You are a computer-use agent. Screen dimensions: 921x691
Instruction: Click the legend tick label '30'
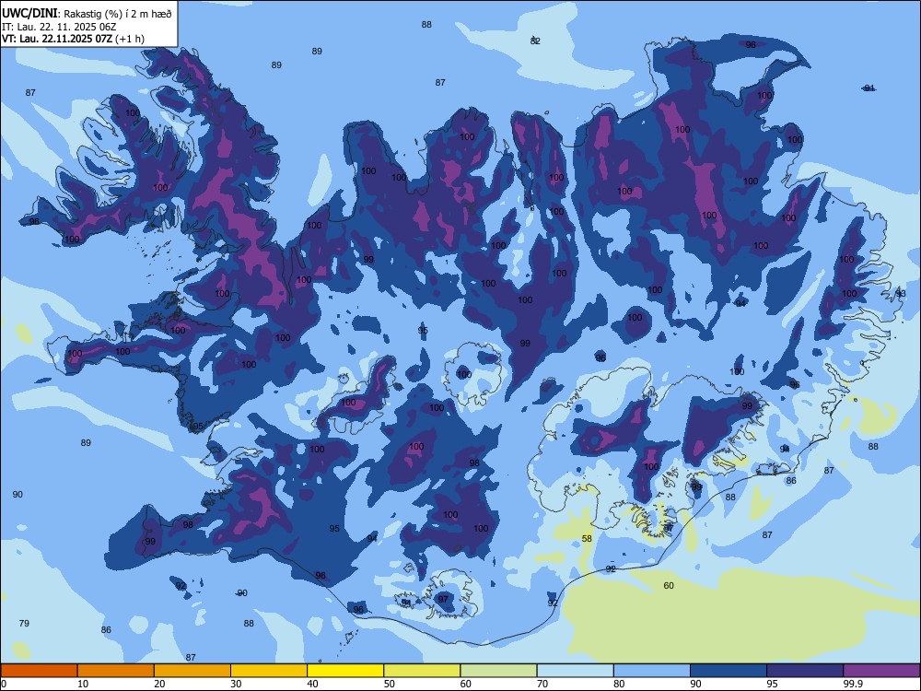coord(236,684)
